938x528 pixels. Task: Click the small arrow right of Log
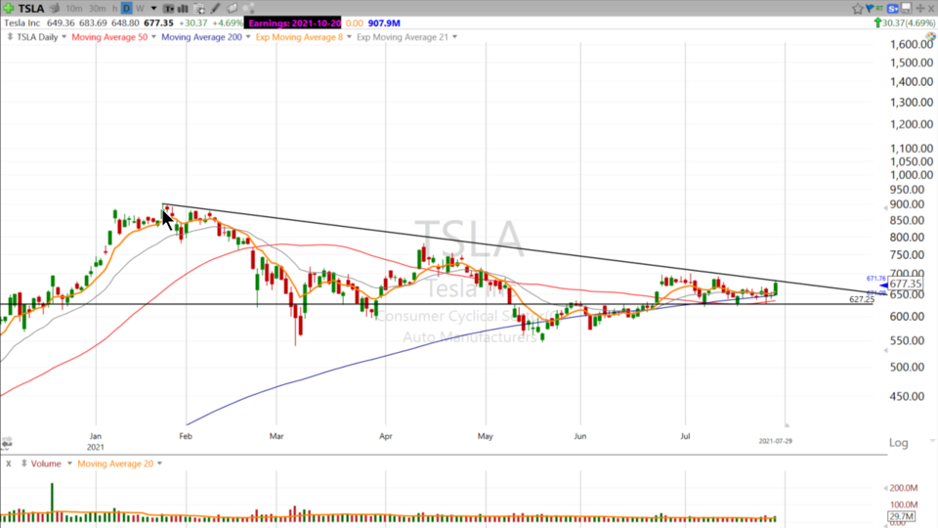932,441
